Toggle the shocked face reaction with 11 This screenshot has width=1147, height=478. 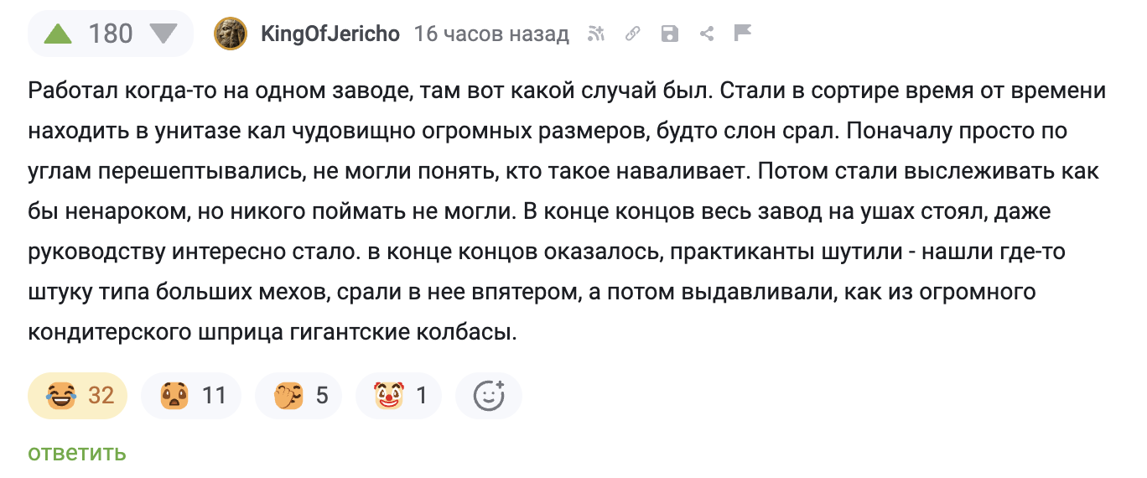coord(191,395)
